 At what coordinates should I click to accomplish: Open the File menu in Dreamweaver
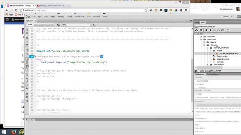[34, 16]
